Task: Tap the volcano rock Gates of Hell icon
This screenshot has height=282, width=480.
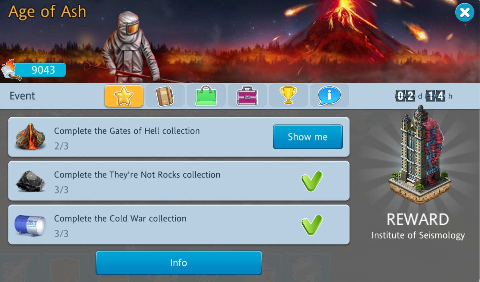Action: 30,137
